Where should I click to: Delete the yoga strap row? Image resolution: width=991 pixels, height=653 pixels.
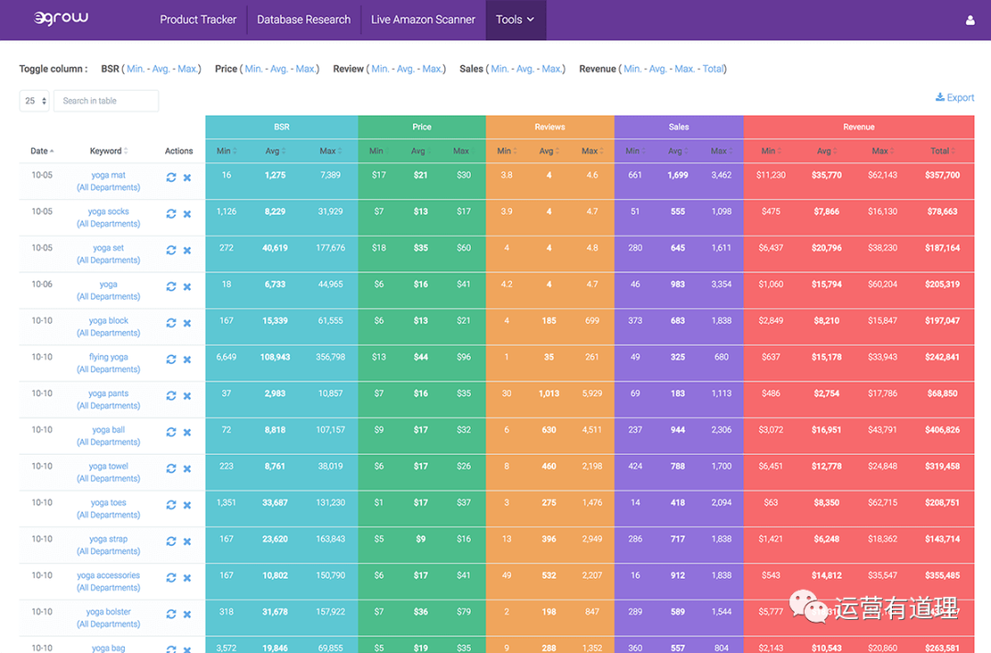point(187,542)
